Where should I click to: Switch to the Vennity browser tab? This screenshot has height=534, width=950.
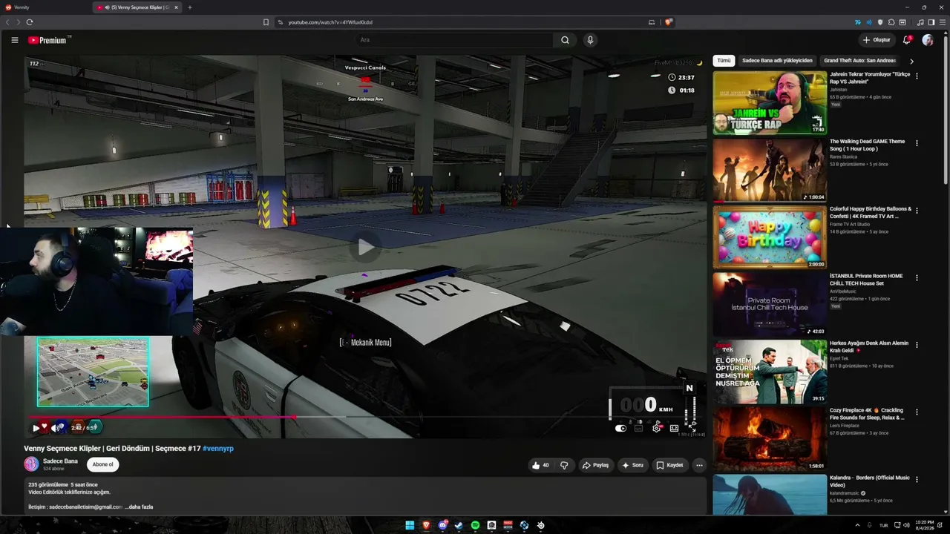pos(45,7)
